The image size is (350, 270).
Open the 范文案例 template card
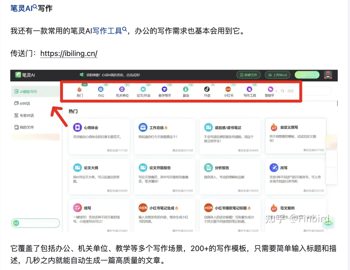[x=296, y=215]
